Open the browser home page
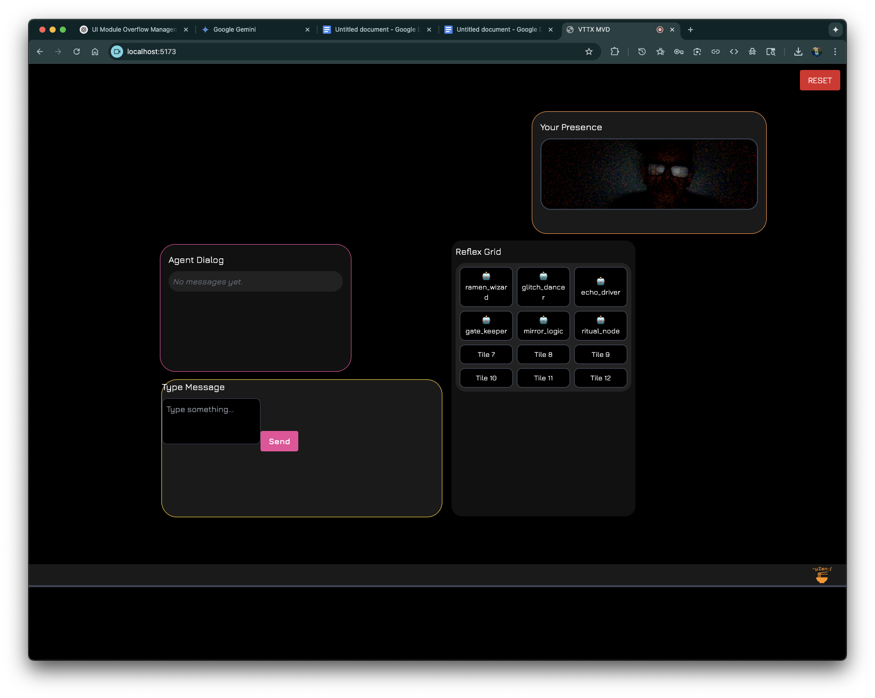Viewport: 875px width, 698px height. [x=95, y=52]
